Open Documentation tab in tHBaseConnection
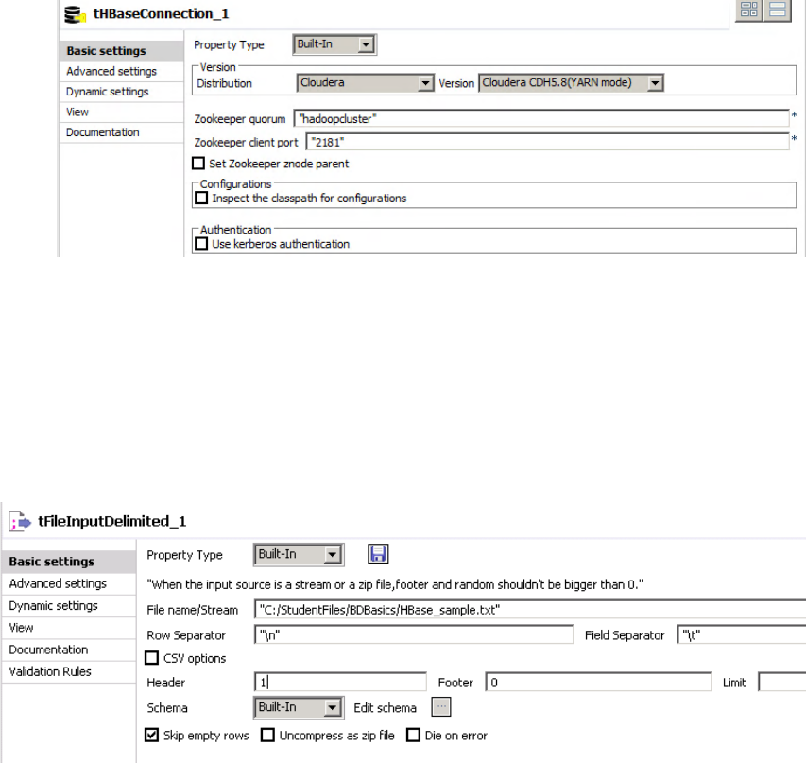The image size is (806, 763). pos(121,132)
